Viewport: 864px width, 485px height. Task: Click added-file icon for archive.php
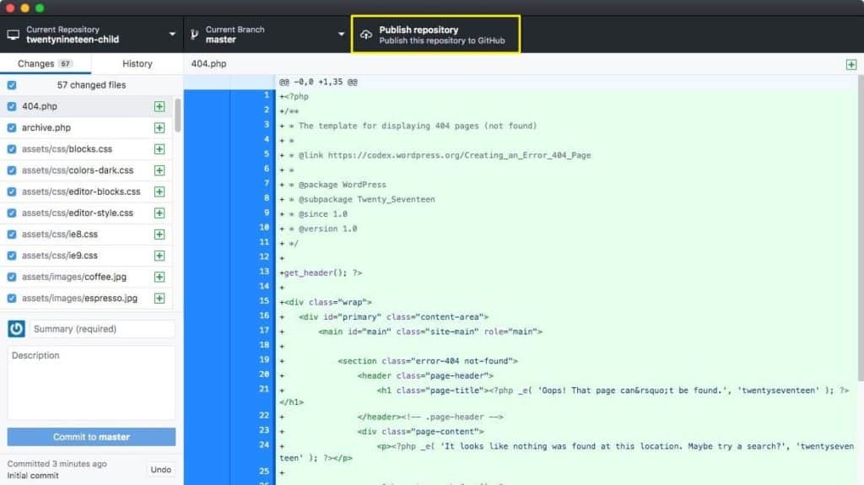click(x=159, y=128)
